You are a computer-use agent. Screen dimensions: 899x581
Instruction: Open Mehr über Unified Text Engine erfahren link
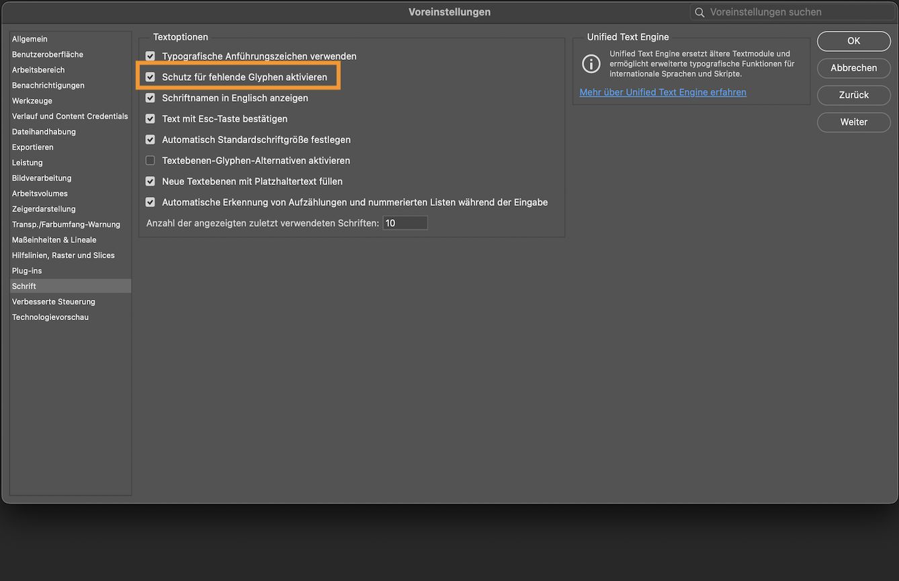(663, 92)
